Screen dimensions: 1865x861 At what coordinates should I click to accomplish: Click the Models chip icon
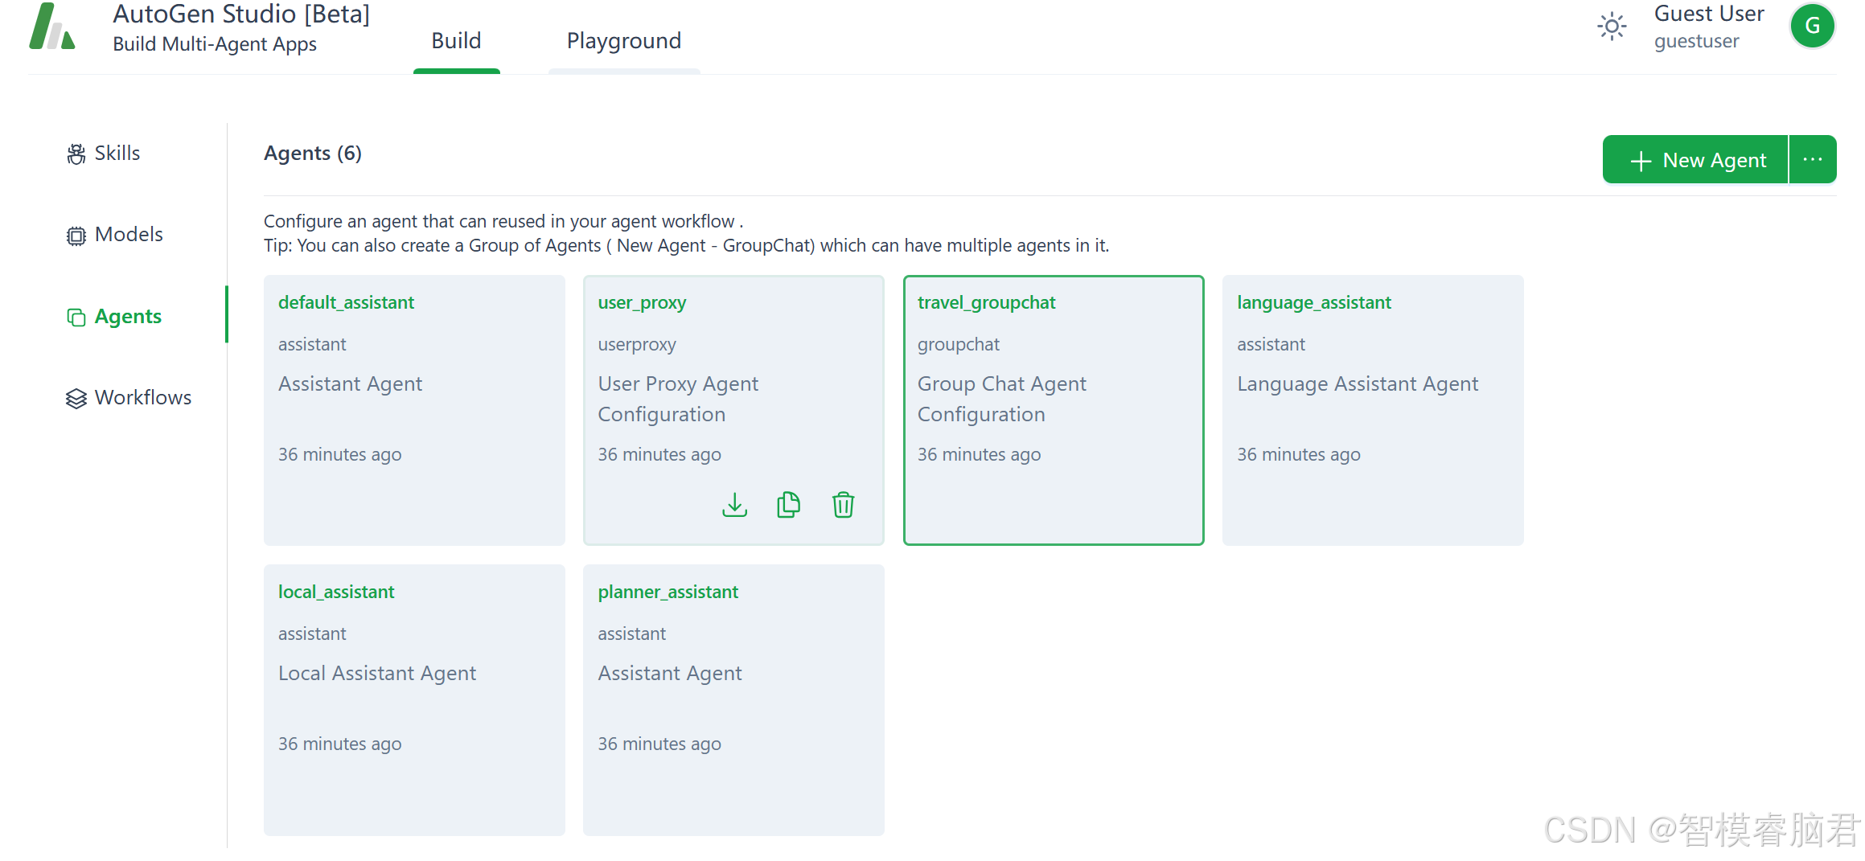point(76,236)
